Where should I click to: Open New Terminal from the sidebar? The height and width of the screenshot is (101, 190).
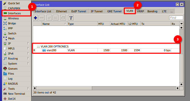(16, 94)
